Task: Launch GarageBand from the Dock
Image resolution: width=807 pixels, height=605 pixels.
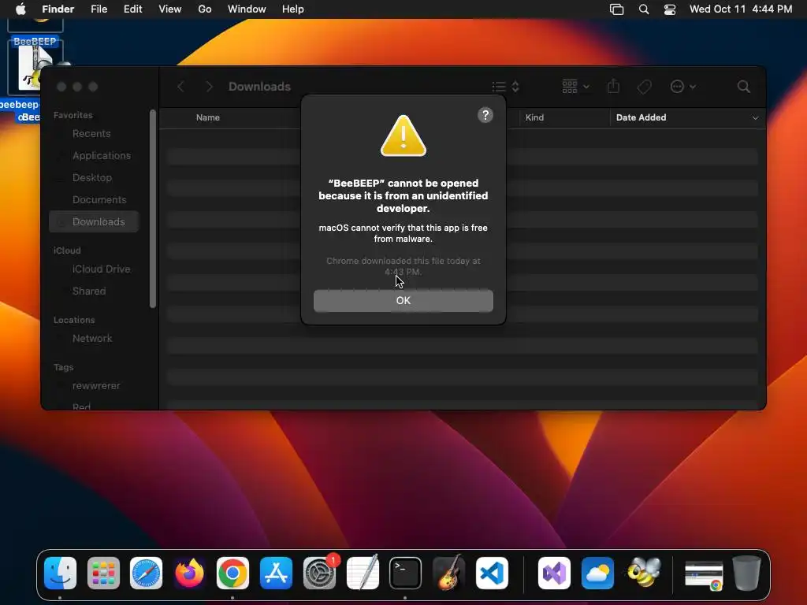Action: [448, 573]
